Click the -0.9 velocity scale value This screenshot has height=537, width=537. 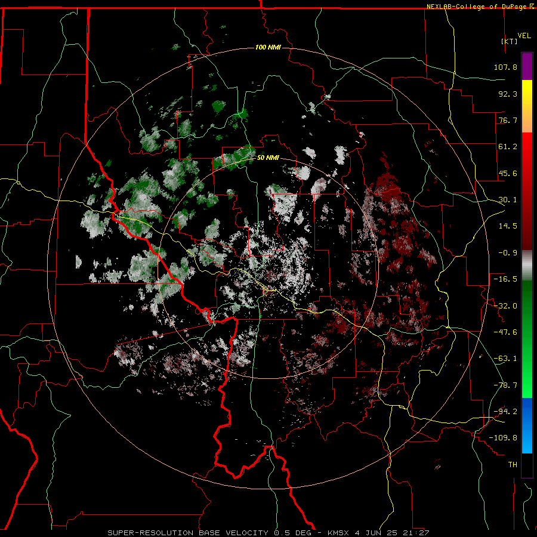pyautogui.click(x=508, y=253)
